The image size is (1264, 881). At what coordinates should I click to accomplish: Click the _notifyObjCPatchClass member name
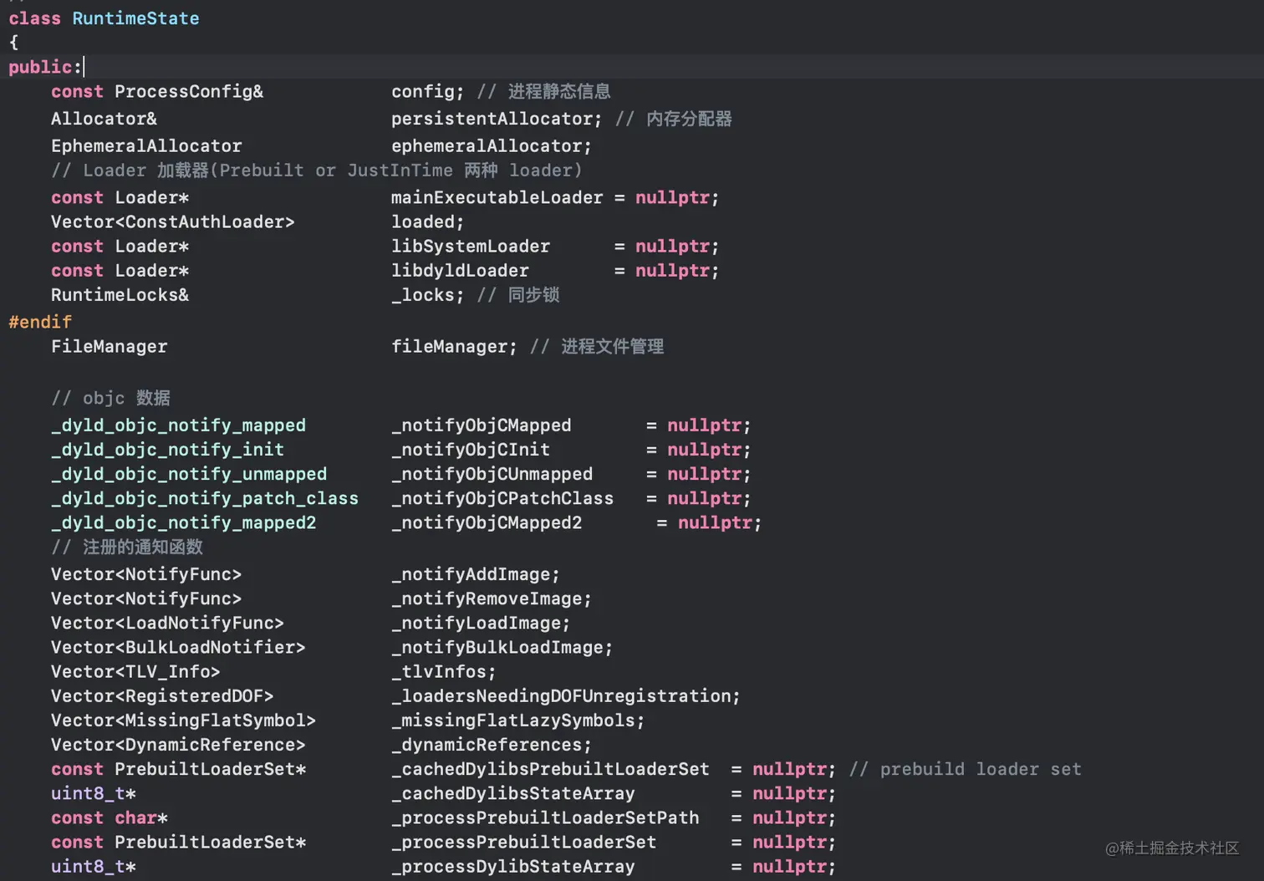tap(502, 498)
